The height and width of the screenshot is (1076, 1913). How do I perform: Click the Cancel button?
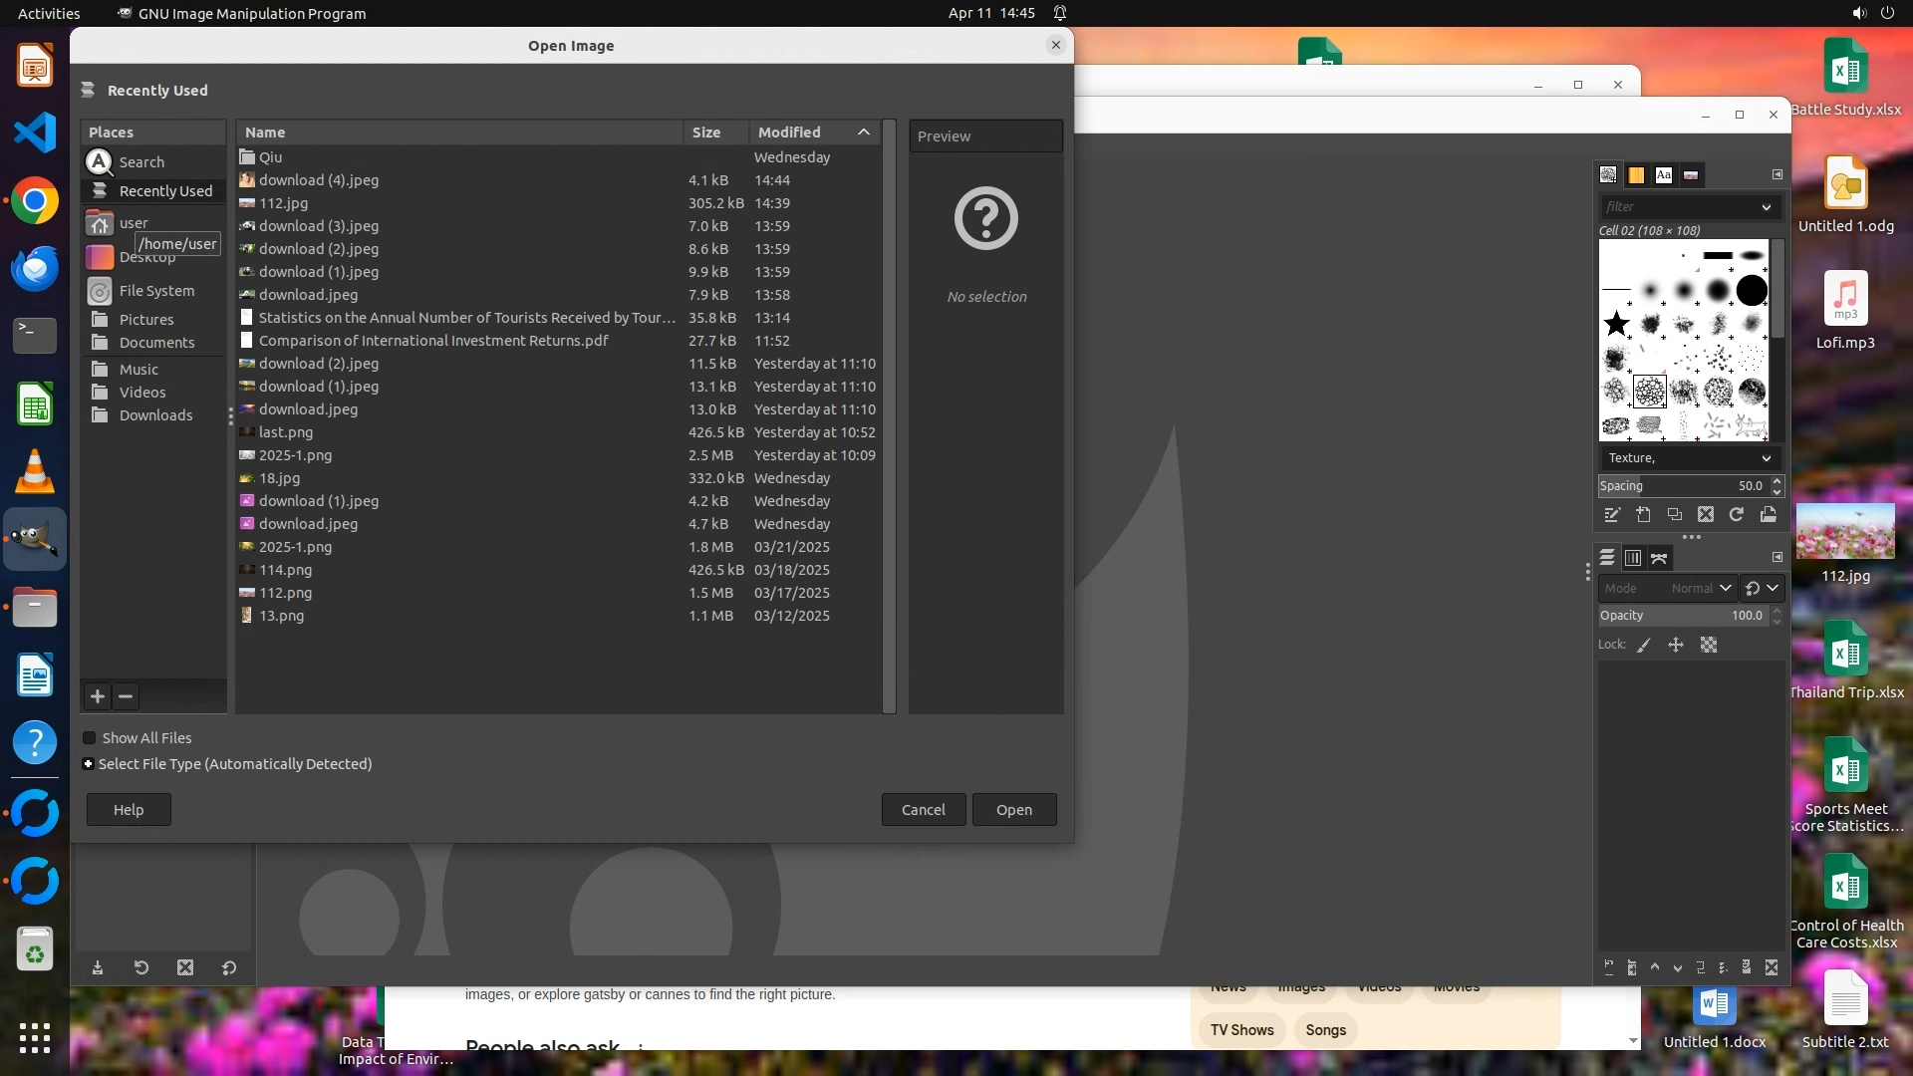[x=923, y=810]
